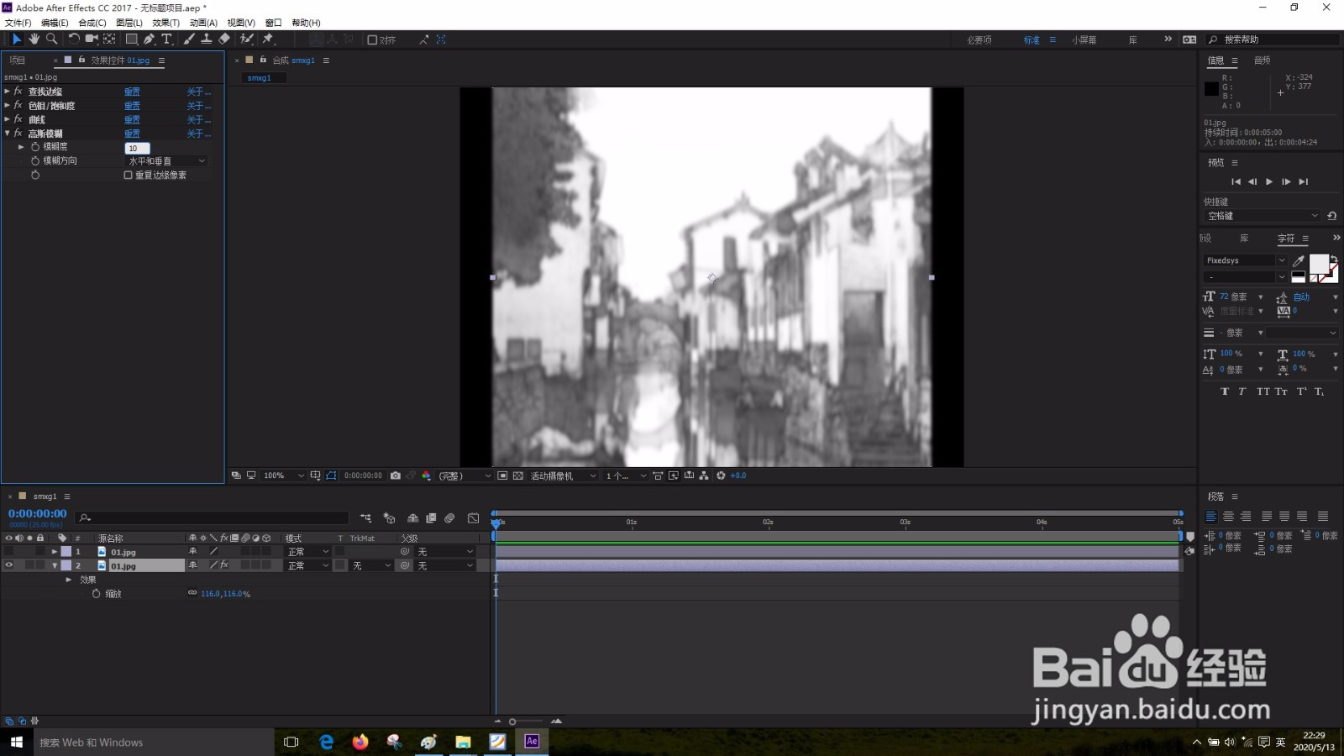Collapse the Gaussian Blur effect
Screen dimensions: 1344x756
click(x=8, y=134)
